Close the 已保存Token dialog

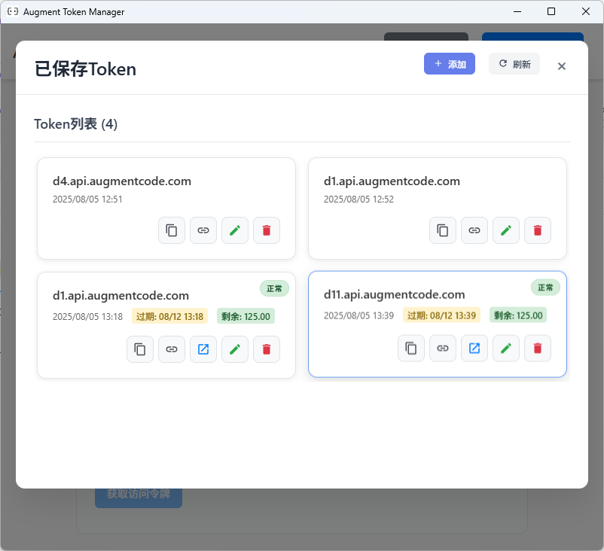[561, 66]
